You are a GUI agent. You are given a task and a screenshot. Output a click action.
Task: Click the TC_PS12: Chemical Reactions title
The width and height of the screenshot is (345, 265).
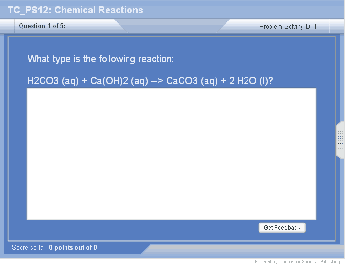pos(75,10)
